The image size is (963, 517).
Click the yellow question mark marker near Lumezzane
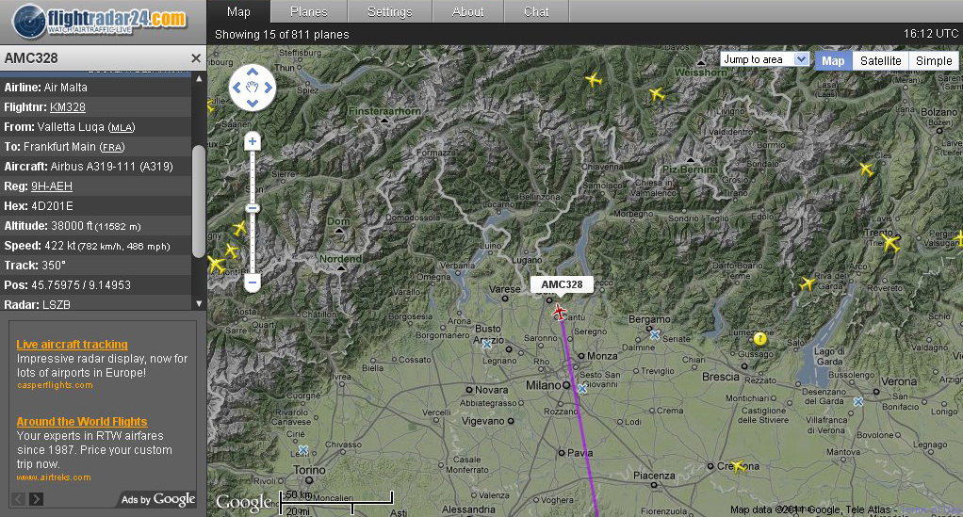(759, 339)
